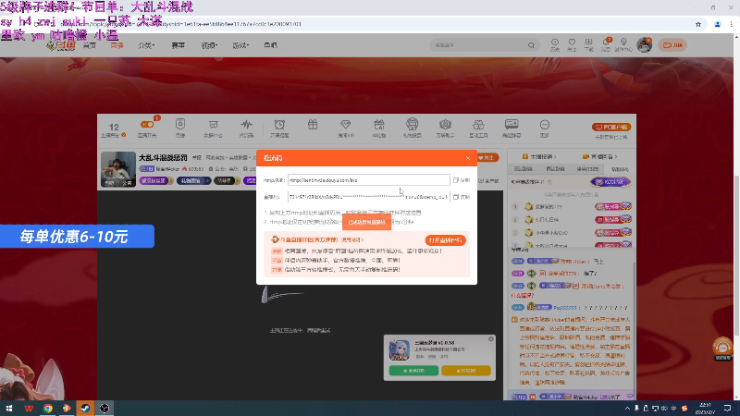740x416 pixels.
Task: Click the rtmp address input field
Action: [368, 180]
